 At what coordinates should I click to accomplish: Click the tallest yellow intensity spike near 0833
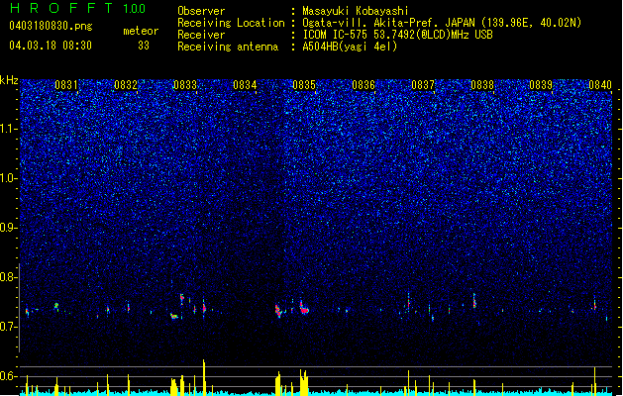[204, 376]
